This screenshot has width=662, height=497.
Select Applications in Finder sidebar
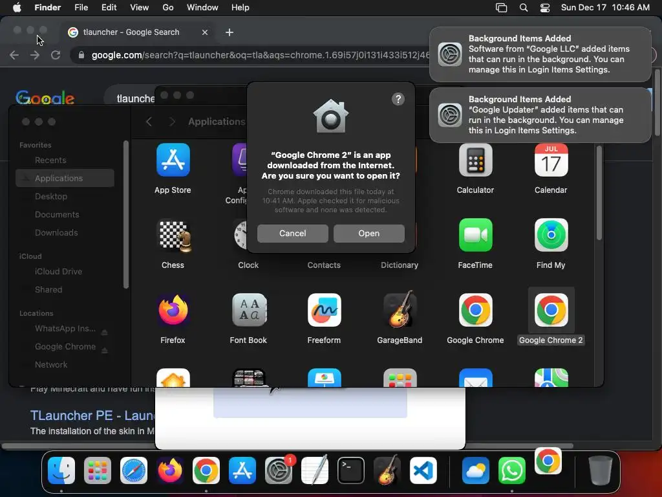(x=65, y=179)
